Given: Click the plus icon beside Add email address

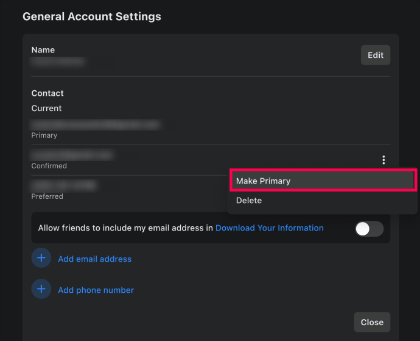Looking at the screenshot, I should click(x=41, y=259).
